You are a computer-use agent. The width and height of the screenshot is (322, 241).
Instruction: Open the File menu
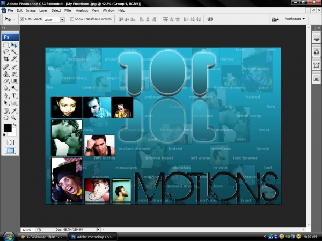point(10,11)
